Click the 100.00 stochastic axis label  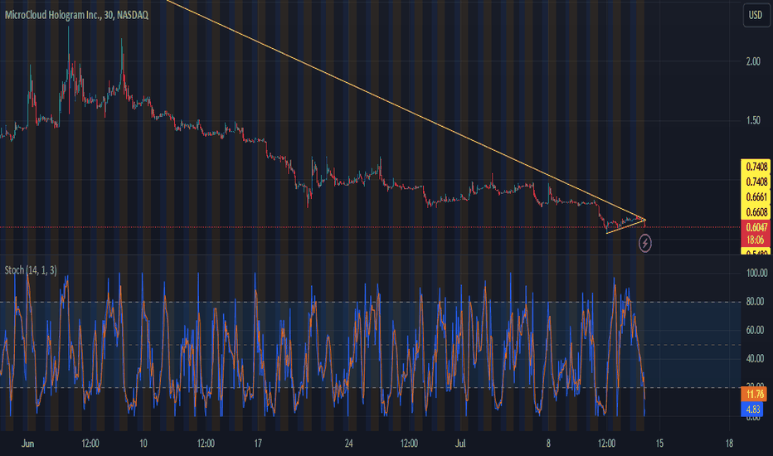click(756, 273)
